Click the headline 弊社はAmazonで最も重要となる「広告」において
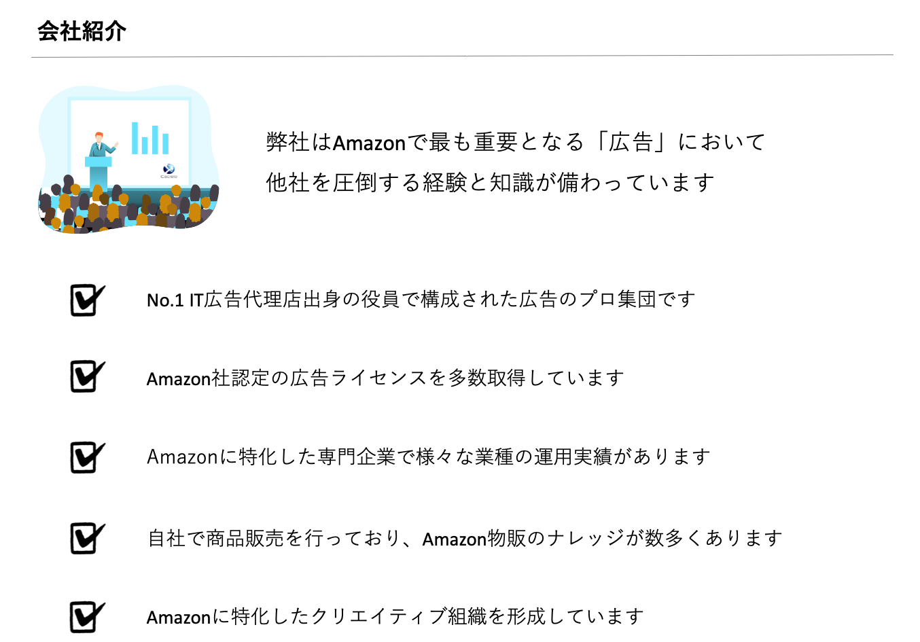The height and width of the screenshot is (642, 920). 516,142
